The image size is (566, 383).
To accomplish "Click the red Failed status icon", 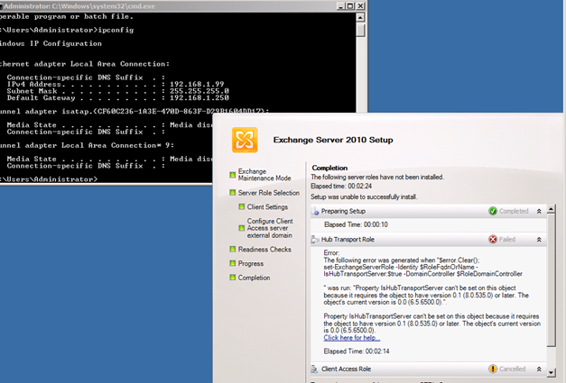I will pyautogui.click(x=493, y=240).
